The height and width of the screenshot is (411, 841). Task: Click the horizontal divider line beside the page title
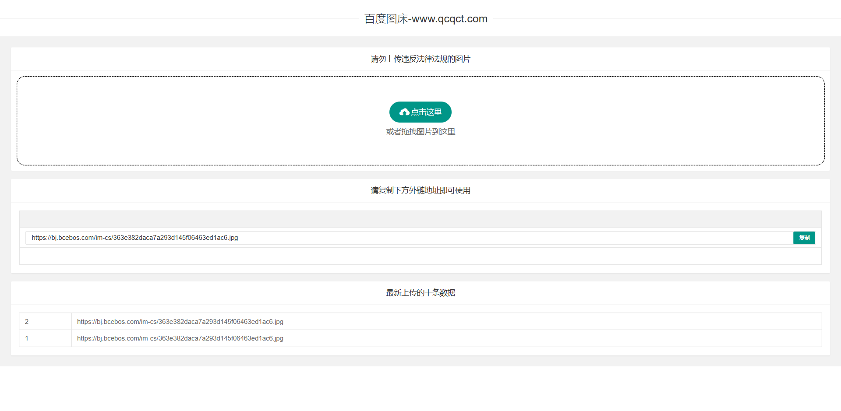[x=175, y=18]
